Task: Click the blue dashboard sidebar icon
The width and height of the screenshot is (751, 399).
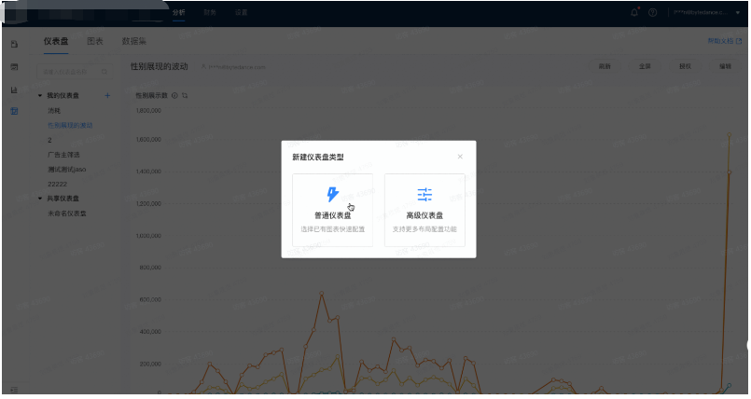Action: coord(14,111)
